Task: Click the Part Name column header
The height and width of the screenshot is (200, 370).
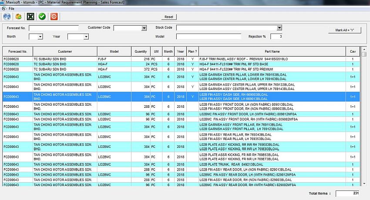Action: click(272, 51)
